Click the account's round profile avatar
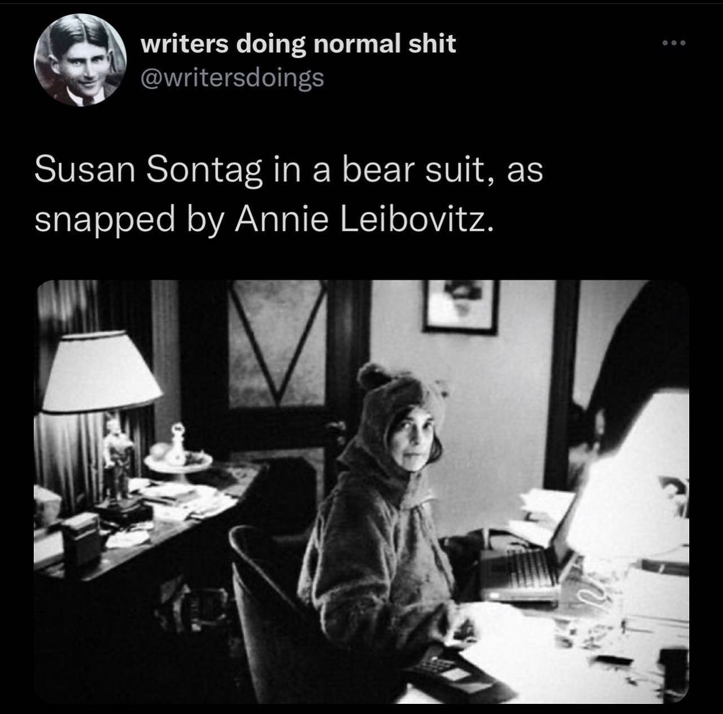This screenshot has height=714, width=723. click(80, 59)
